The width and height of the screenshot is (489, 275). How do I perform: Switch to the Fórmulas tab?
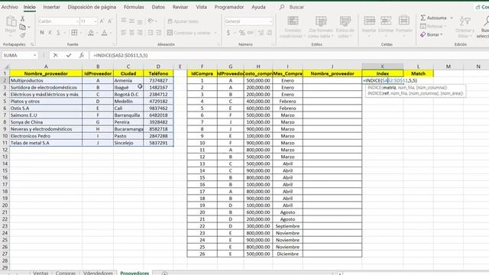[x=134, y=7]
